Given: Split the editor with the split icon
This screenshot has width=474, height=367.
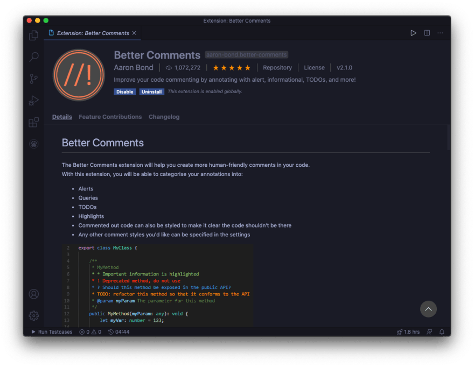Looking at the screenshot, I should 427,33.
